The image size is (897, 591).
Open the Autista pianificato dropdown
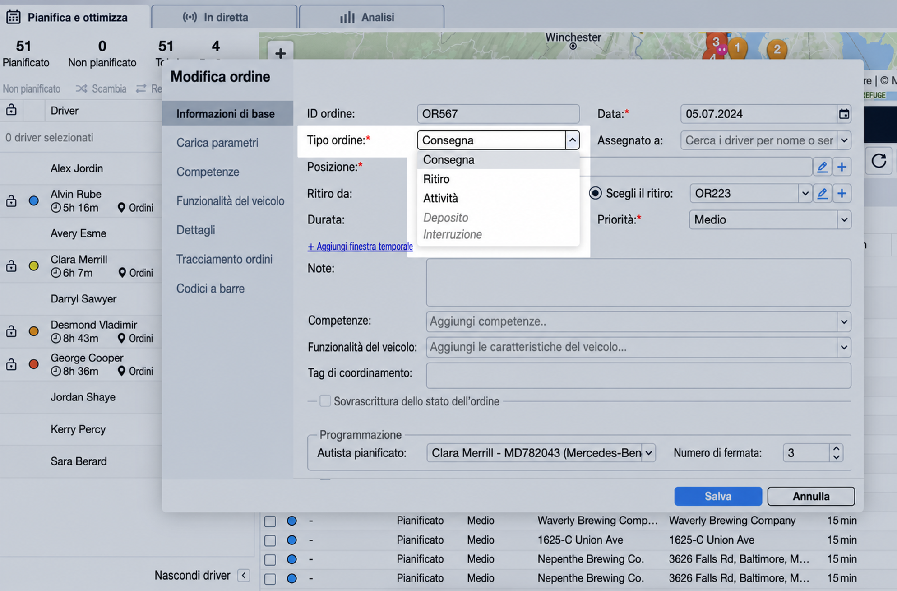648,453
